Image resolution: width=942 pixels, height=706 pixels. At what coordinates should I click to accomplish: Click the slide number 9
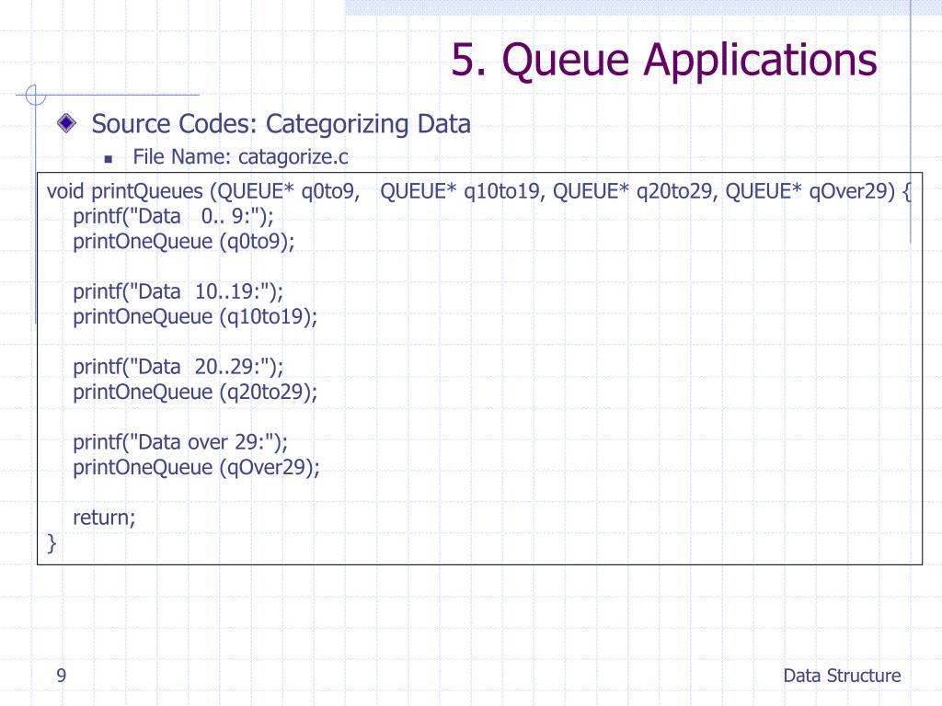tap(62, 676)
